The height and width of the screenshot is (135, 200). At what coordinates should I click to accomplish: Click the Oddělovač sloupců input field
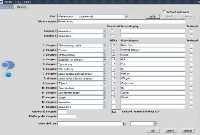click(62, 111)
